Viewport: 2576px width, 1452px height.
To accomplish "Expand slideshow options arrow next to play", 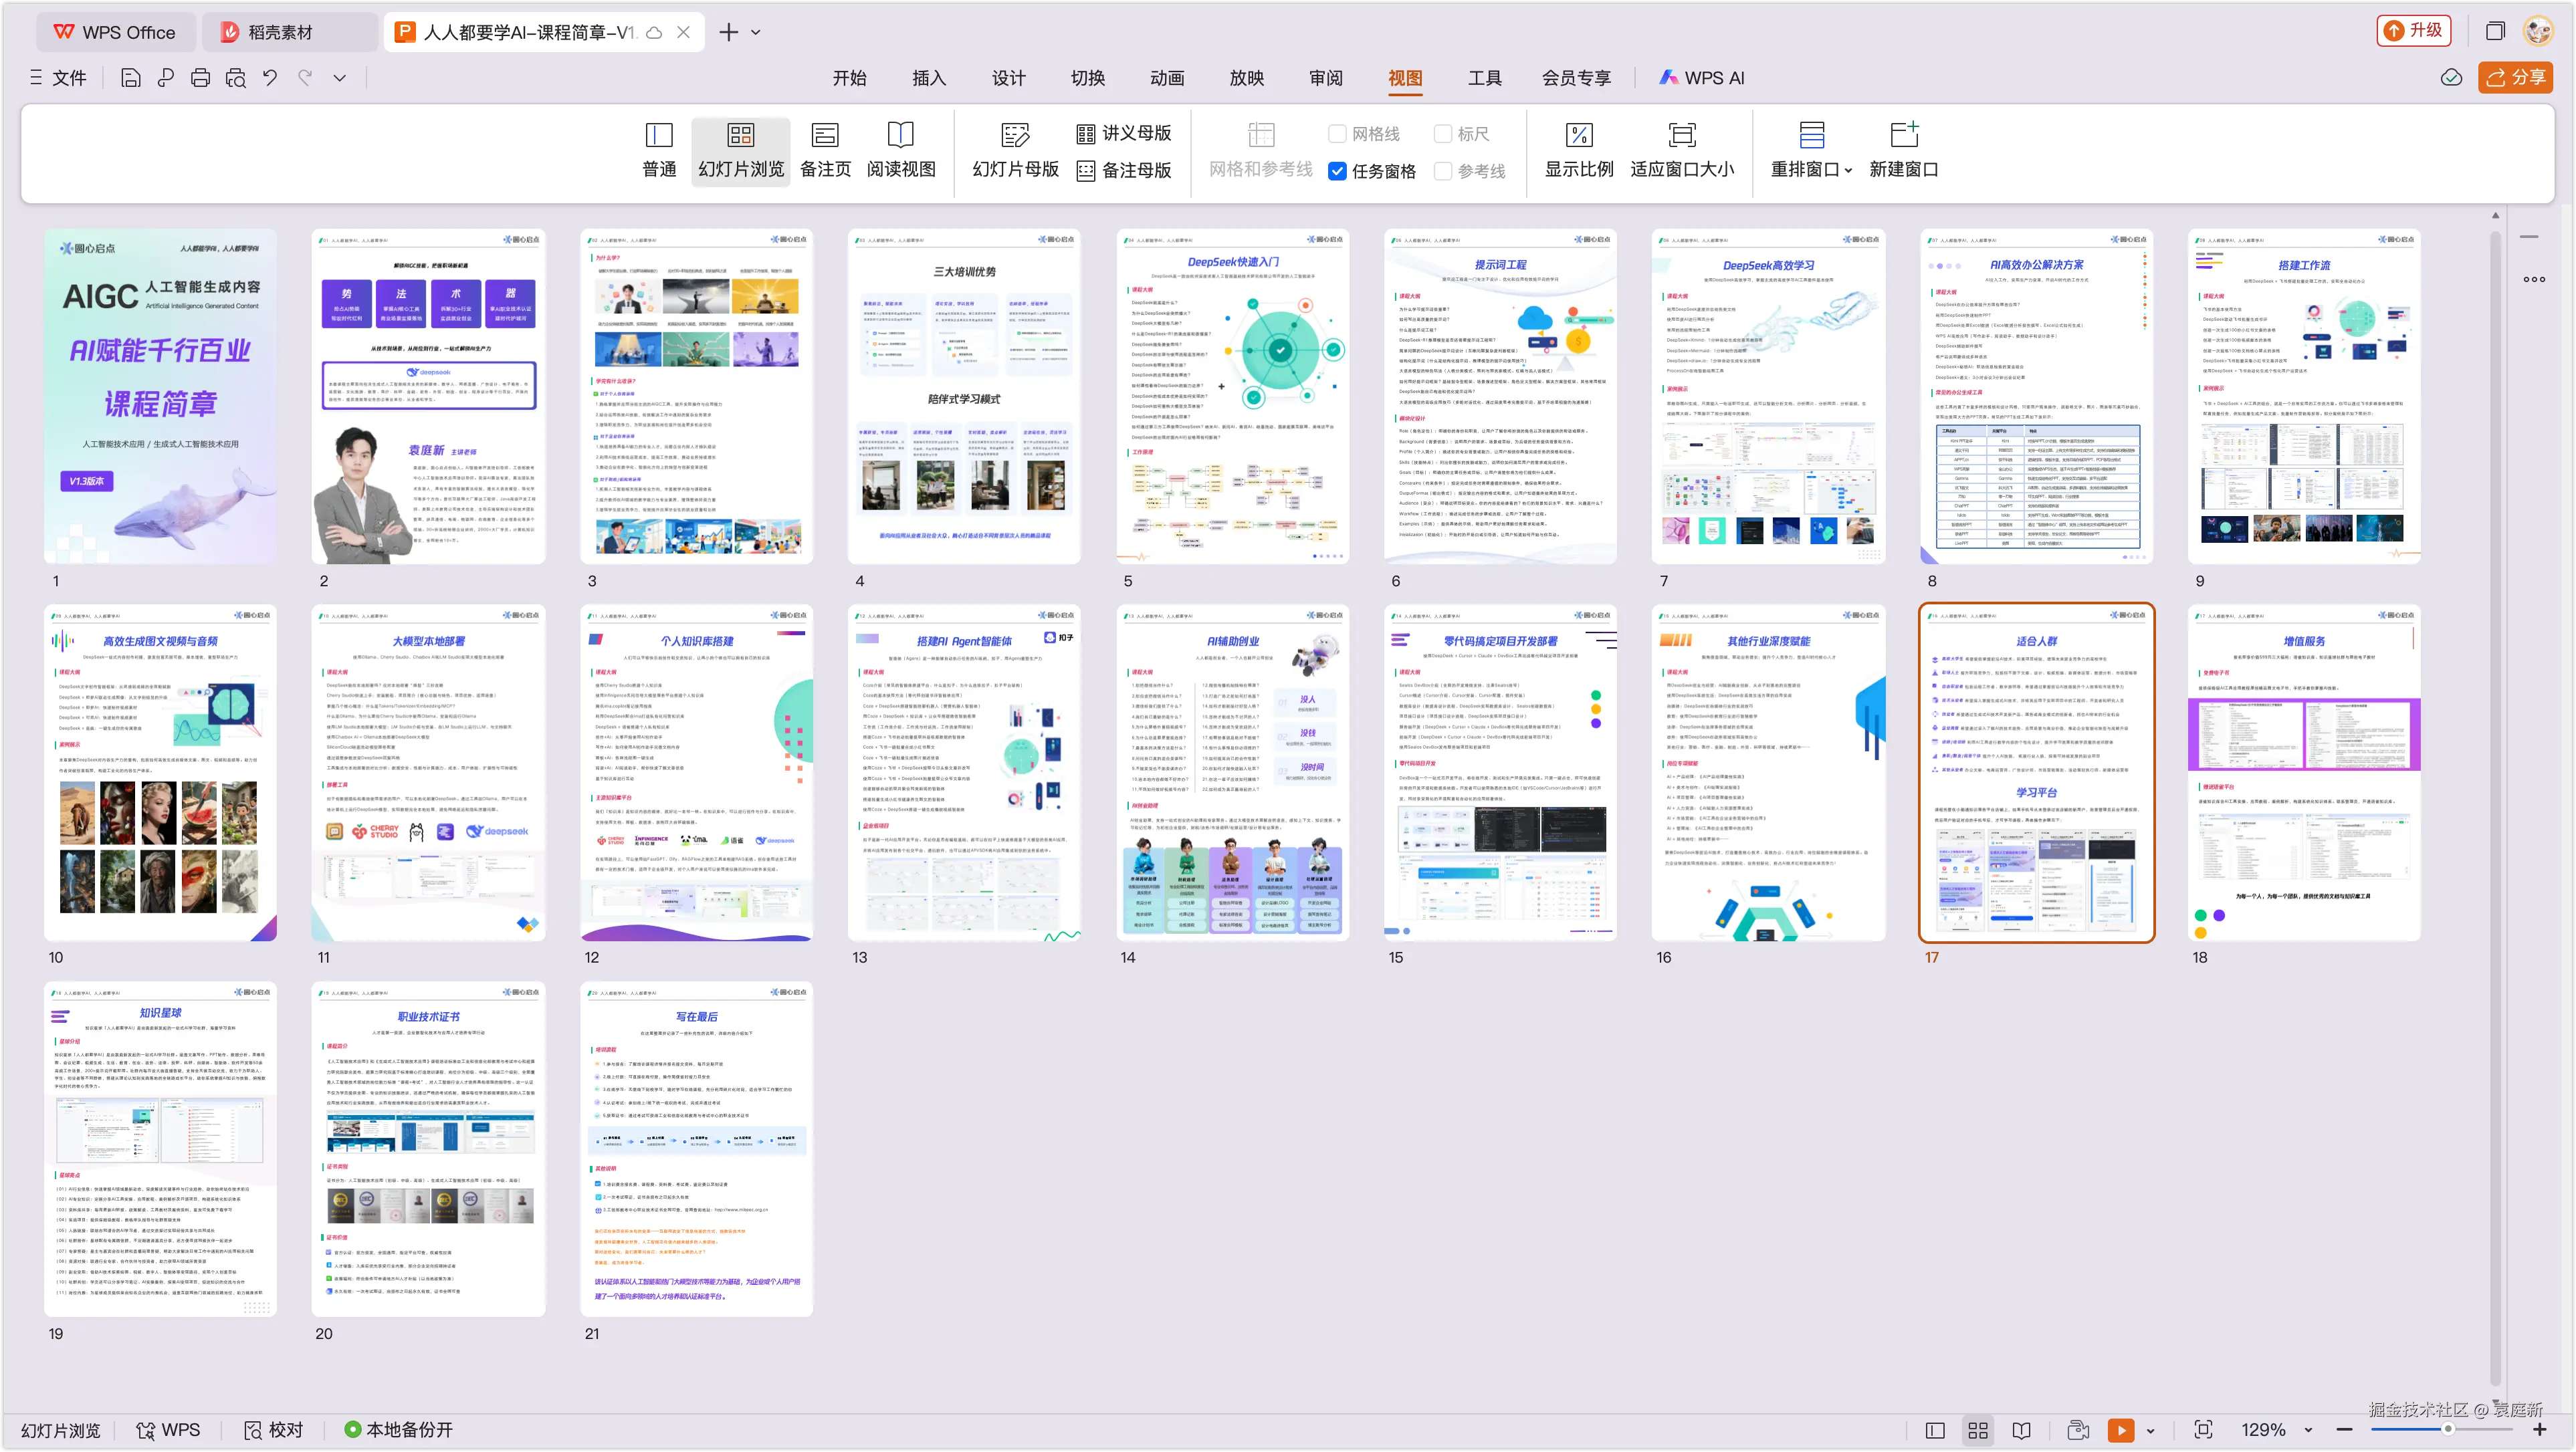I will tap(2151, 1430).
